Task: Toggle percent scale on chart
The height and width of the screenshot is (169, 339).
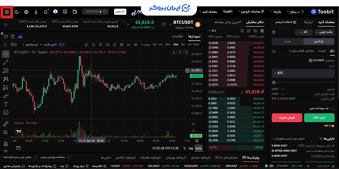Action: click(x=185, y=148)
